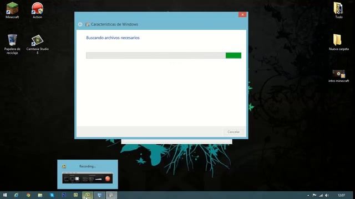Open Papelera de reciclaje icon
355x199 pixels.
[x=12, y=44]
